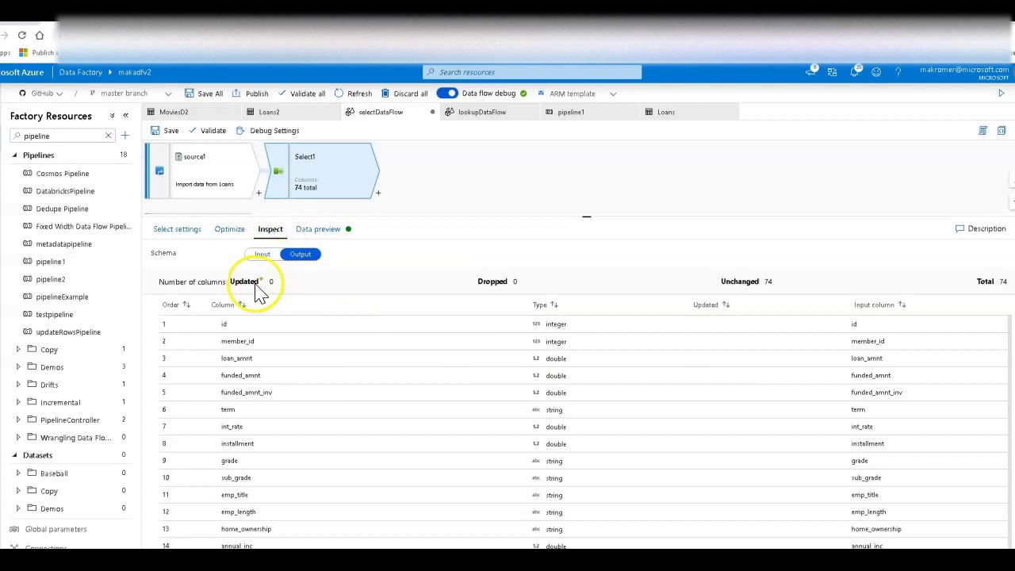Open the updateRowsPipeline item
The height and width of the screenshot is (571, 1015).
click(68, 332)
